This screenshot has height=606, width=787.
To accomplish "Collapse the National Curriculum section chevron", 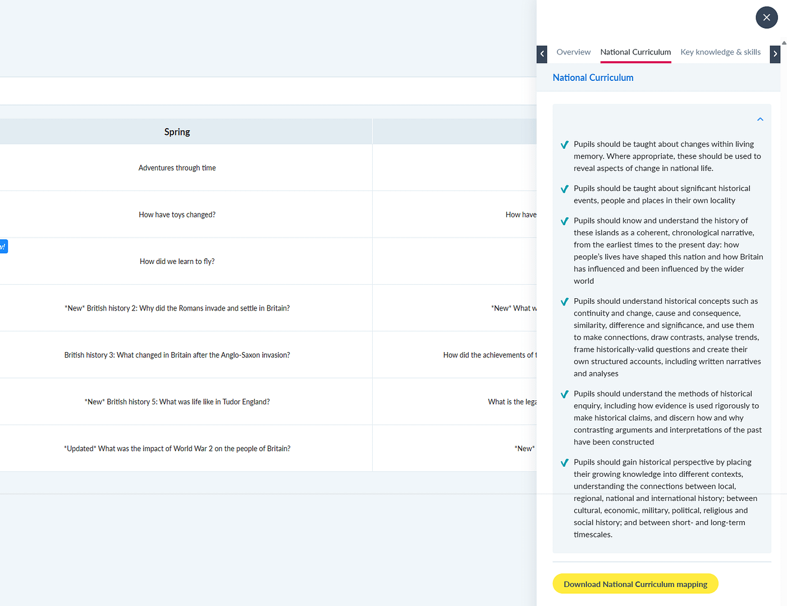I will coord(760,119).
